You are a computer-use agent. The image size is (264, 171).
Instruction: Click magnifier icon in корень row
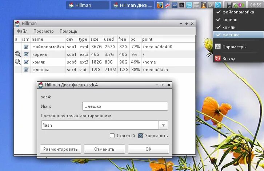click(x=18, y=54)
